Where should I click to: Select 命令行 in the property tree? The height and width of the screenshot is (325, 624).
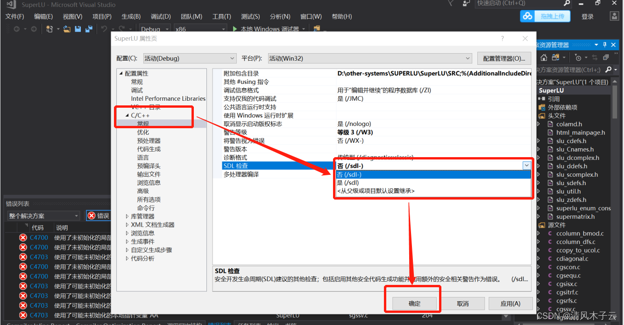coord(146,207)
